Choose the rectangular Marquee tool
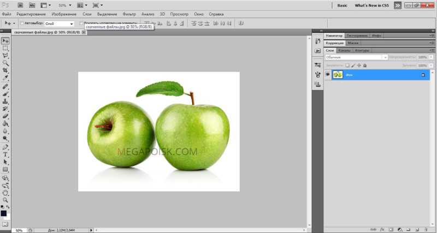Screen dimensions: 437x233 pos(5,49)
